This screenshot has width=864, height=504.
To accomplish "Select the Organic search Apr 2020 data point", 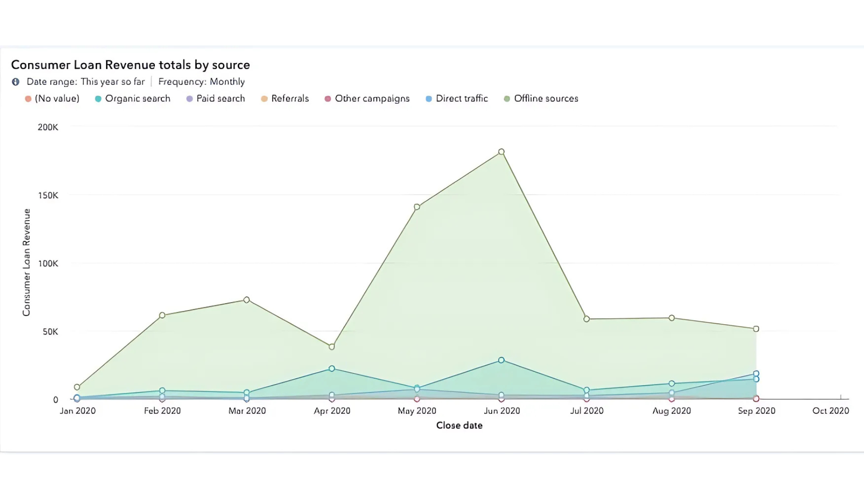I will click(332, 369).
